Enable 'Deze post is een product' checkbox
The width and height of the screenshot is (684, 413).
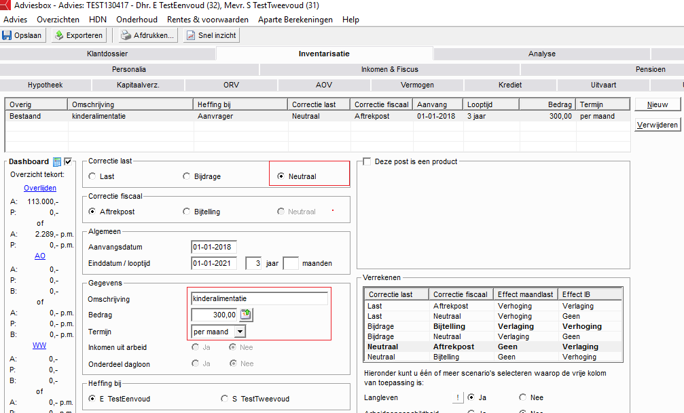coord(367,161)
